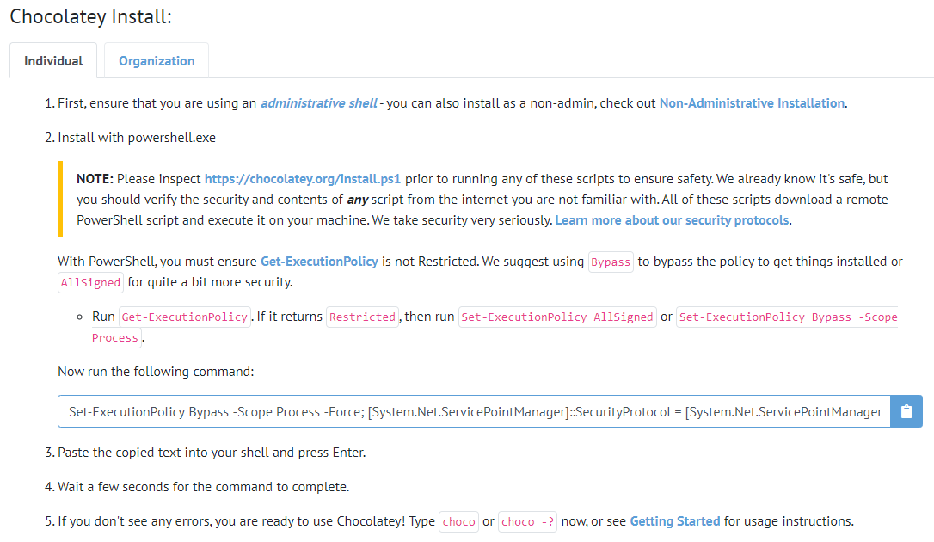934x542 pixels.
Task: Switch to the Organization tab
Action: 156,61
